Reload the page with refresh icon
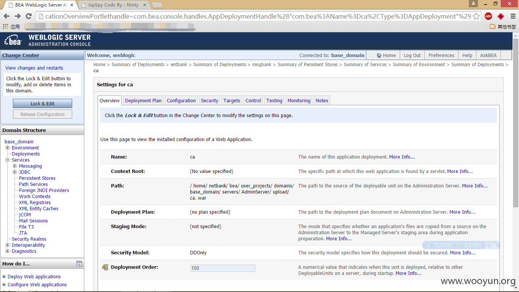Image resolution: width=519 pixels, height=292 pixels. click(x=28, y=16)
